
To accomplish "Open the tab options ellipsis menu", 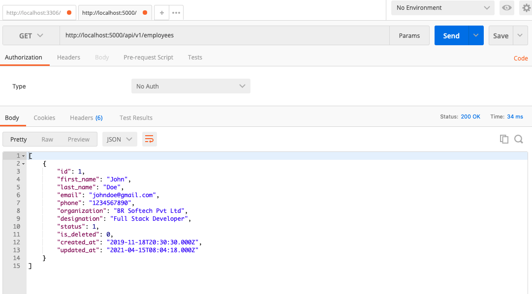I will click(176, 13).
